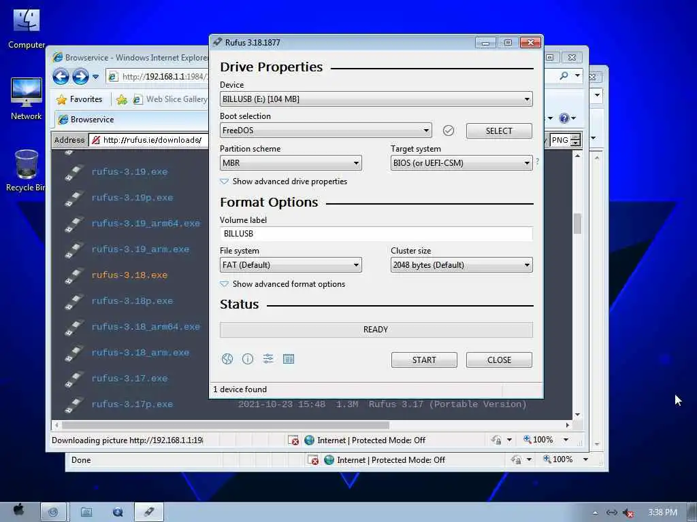Open Network desktop icon

point(27,99)
